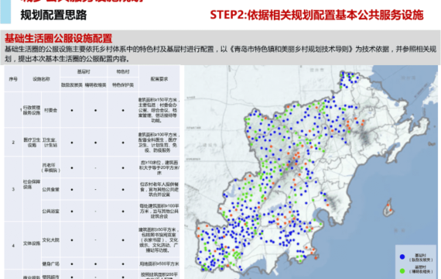Click the blue legend dot for 鼓励发展类

click(x=402, y=257)
